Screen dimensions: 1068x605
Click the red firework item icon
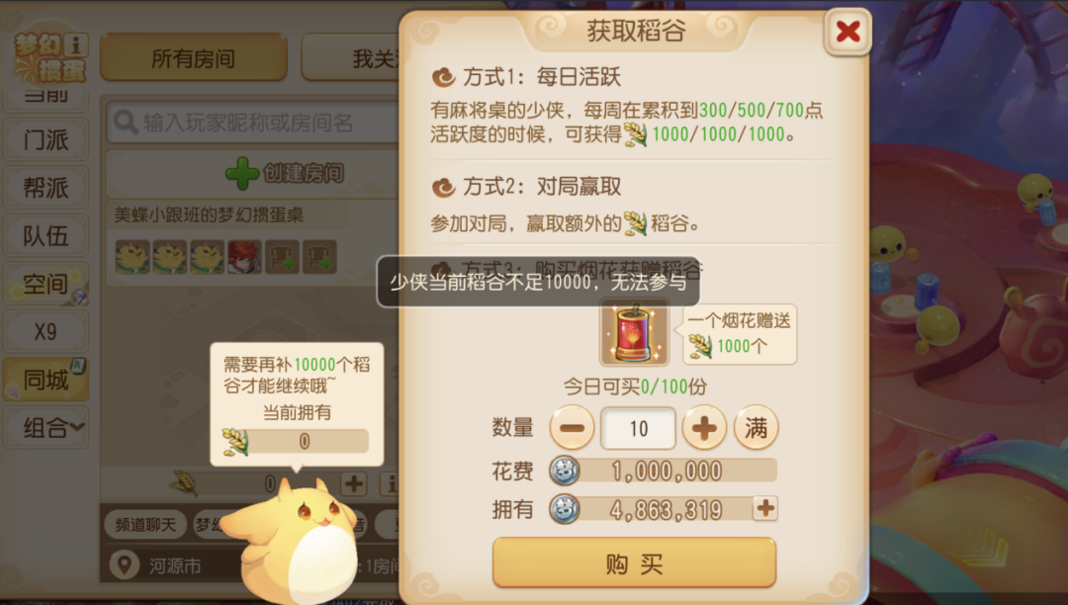[x=634, y=332]
